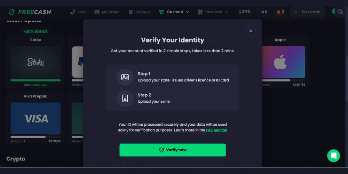This screenshot has height=174, width=348.
Task: Expand the Cashout dropdown menu
Action: (x=174, y=12)
